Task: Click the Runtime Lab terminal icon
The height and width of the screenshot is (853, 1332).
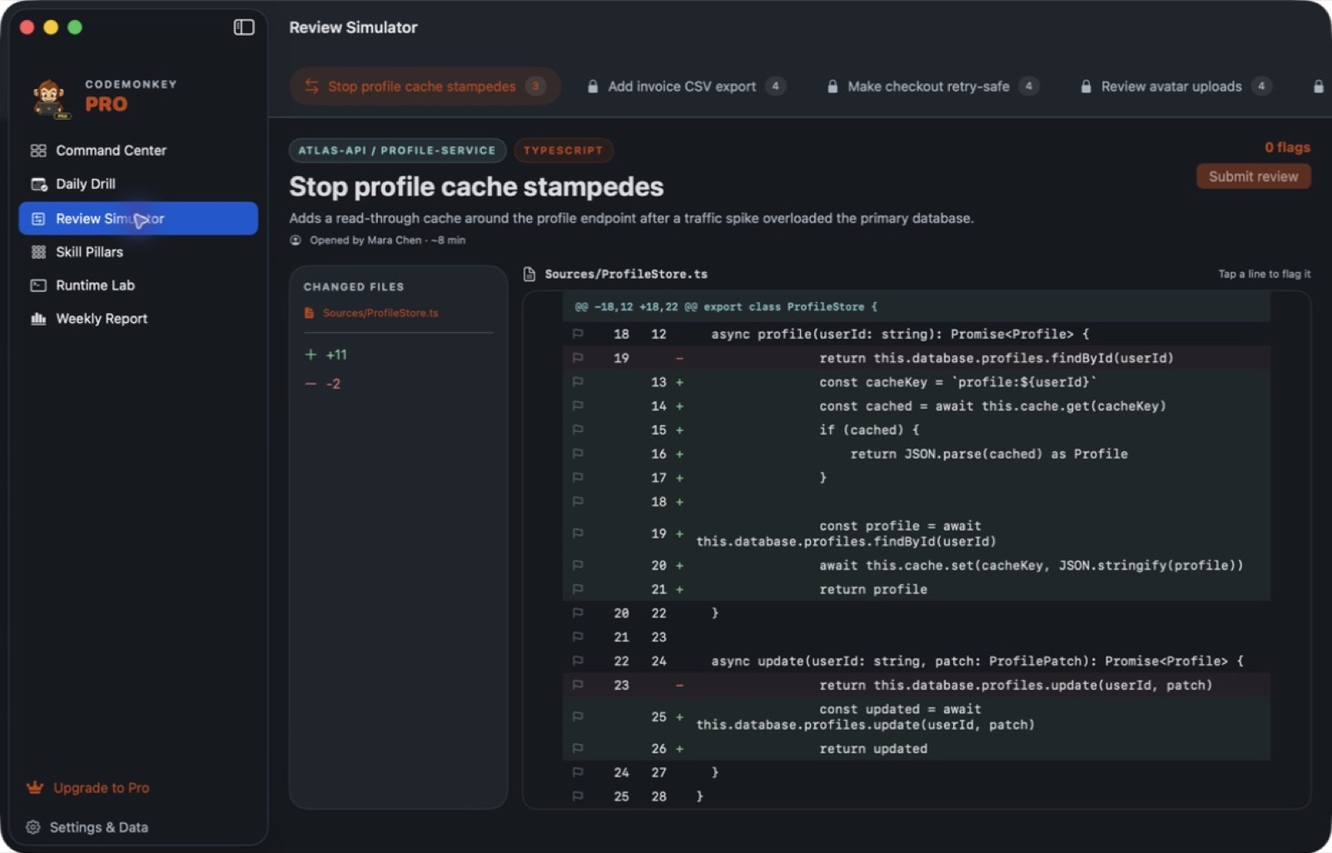Action: pos(38,285)
